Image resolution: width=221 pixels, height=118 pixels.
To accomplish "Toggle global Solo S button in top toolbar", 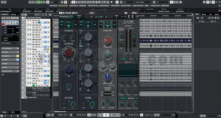I will tap(33, 2).
